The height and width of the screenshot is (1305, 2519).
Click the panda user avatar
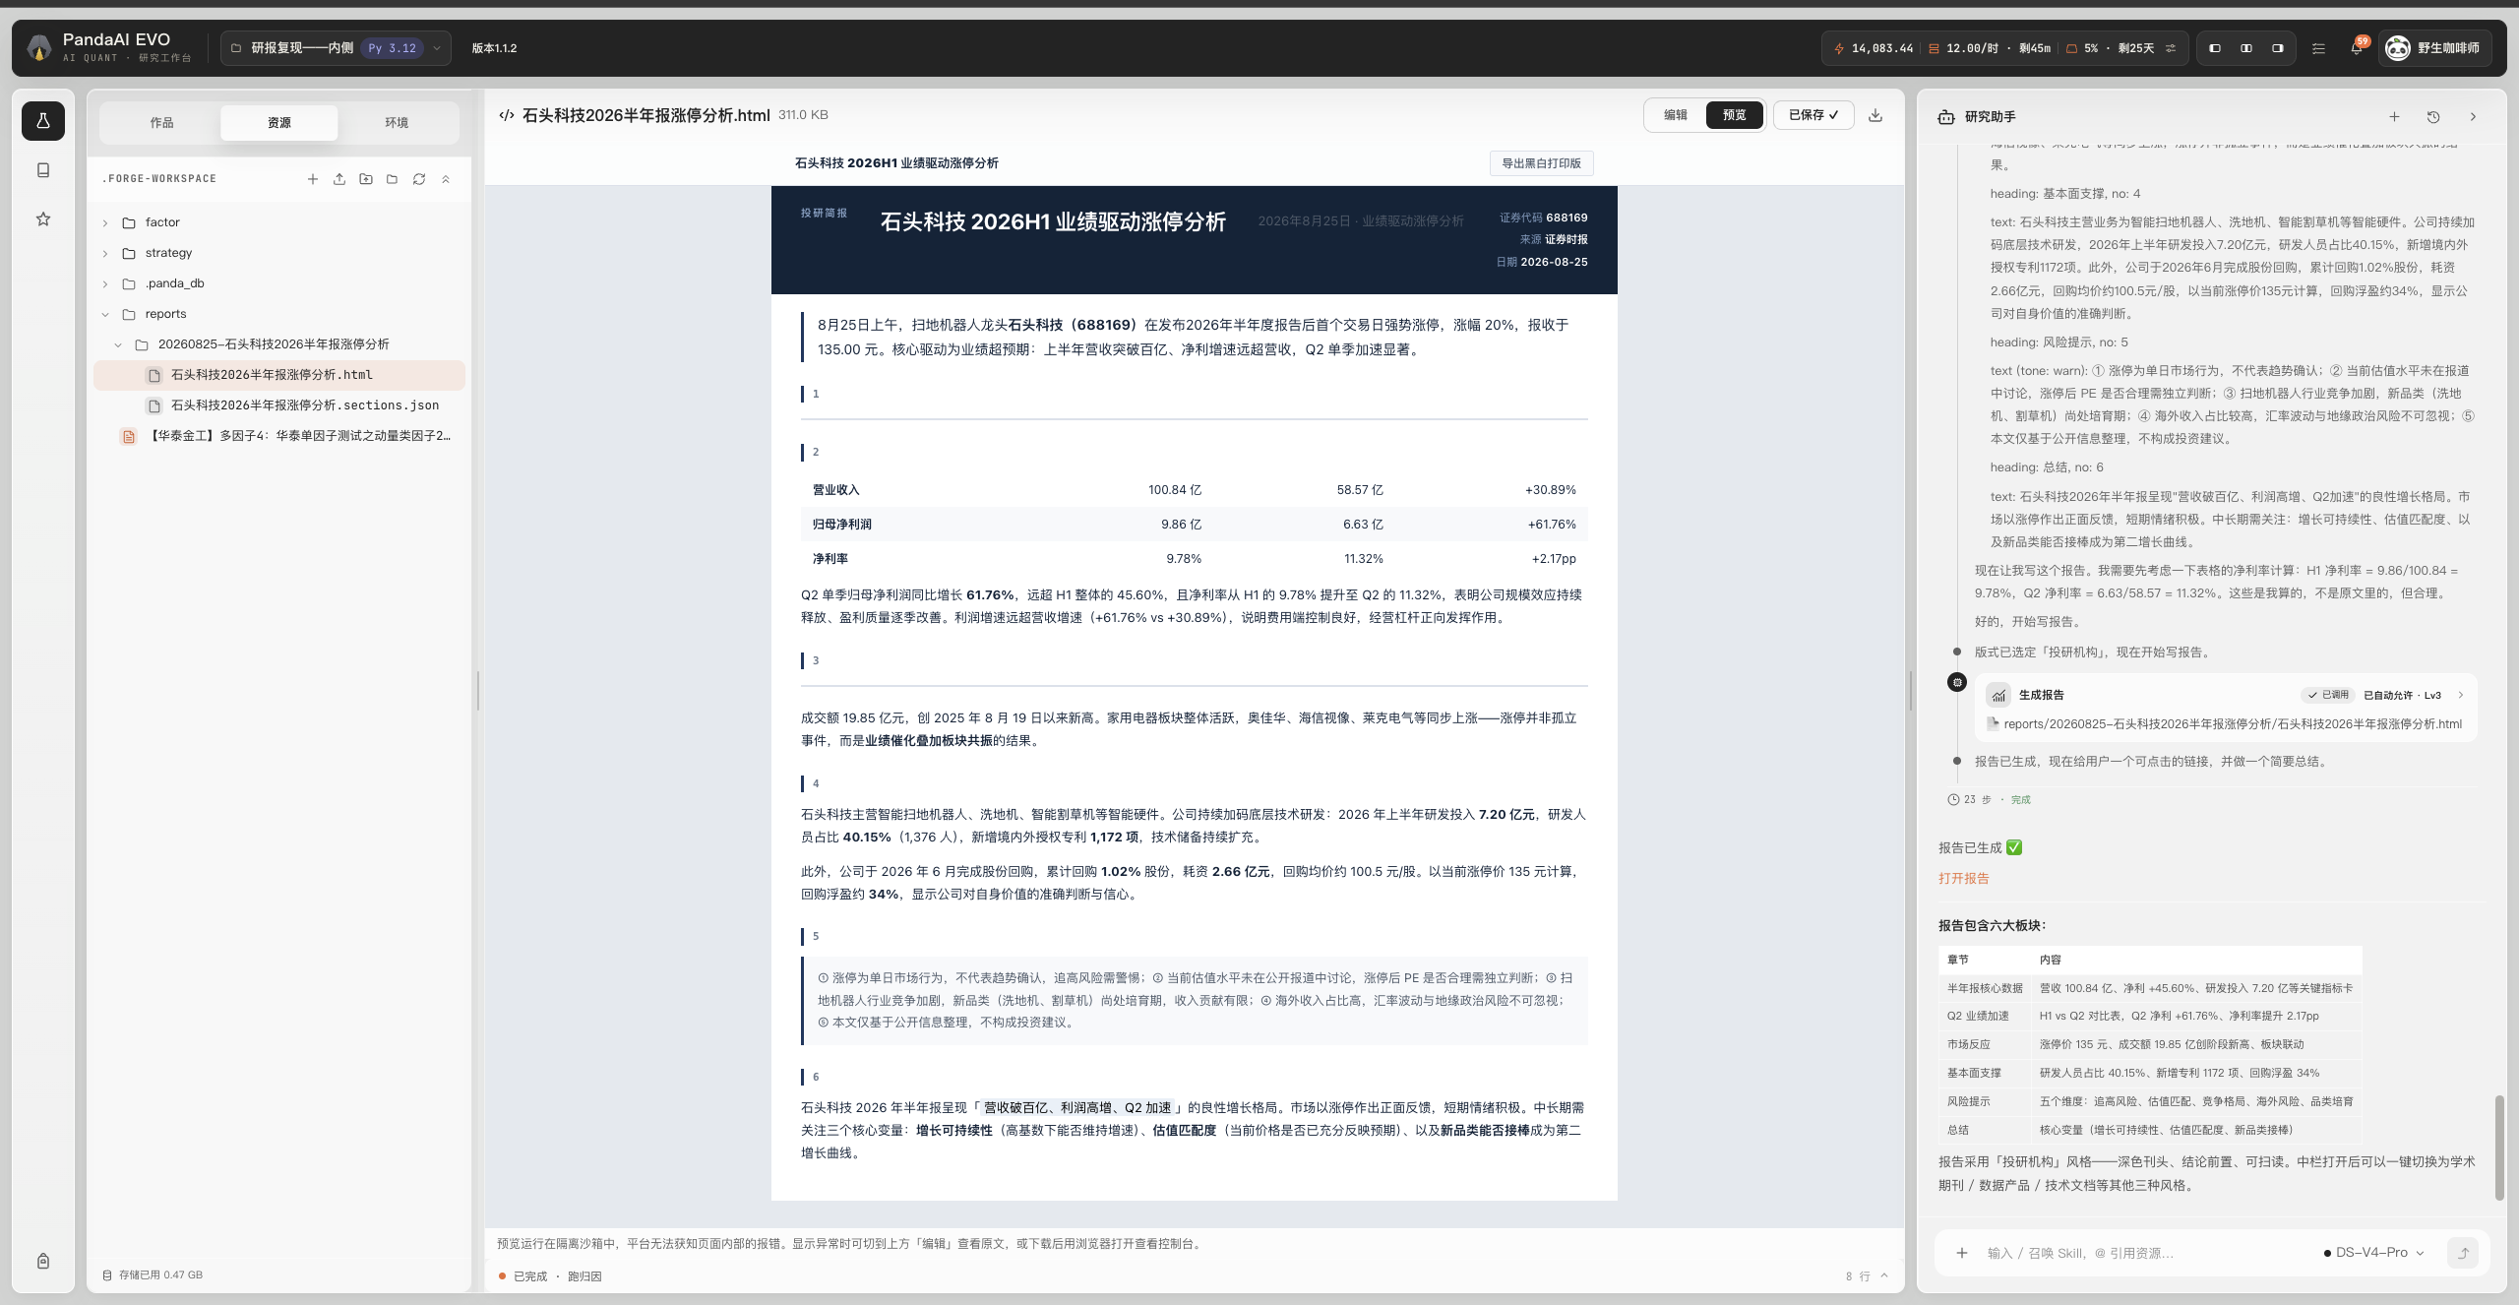click(x=2398, y=48)
